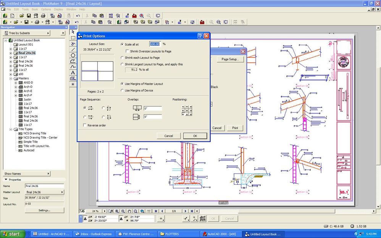Click the Save icon in top toolbar

point(29,16)
